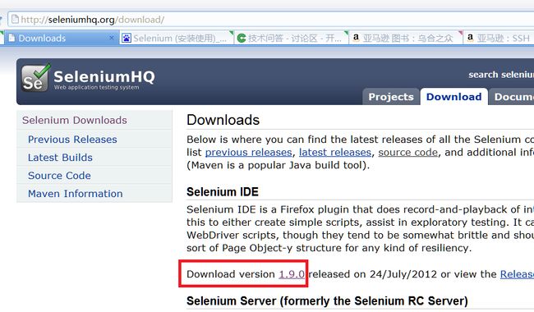Viewport: 534px width, 312px height.
Task: Open the Release notes link
Action: [x=517, y=274]
